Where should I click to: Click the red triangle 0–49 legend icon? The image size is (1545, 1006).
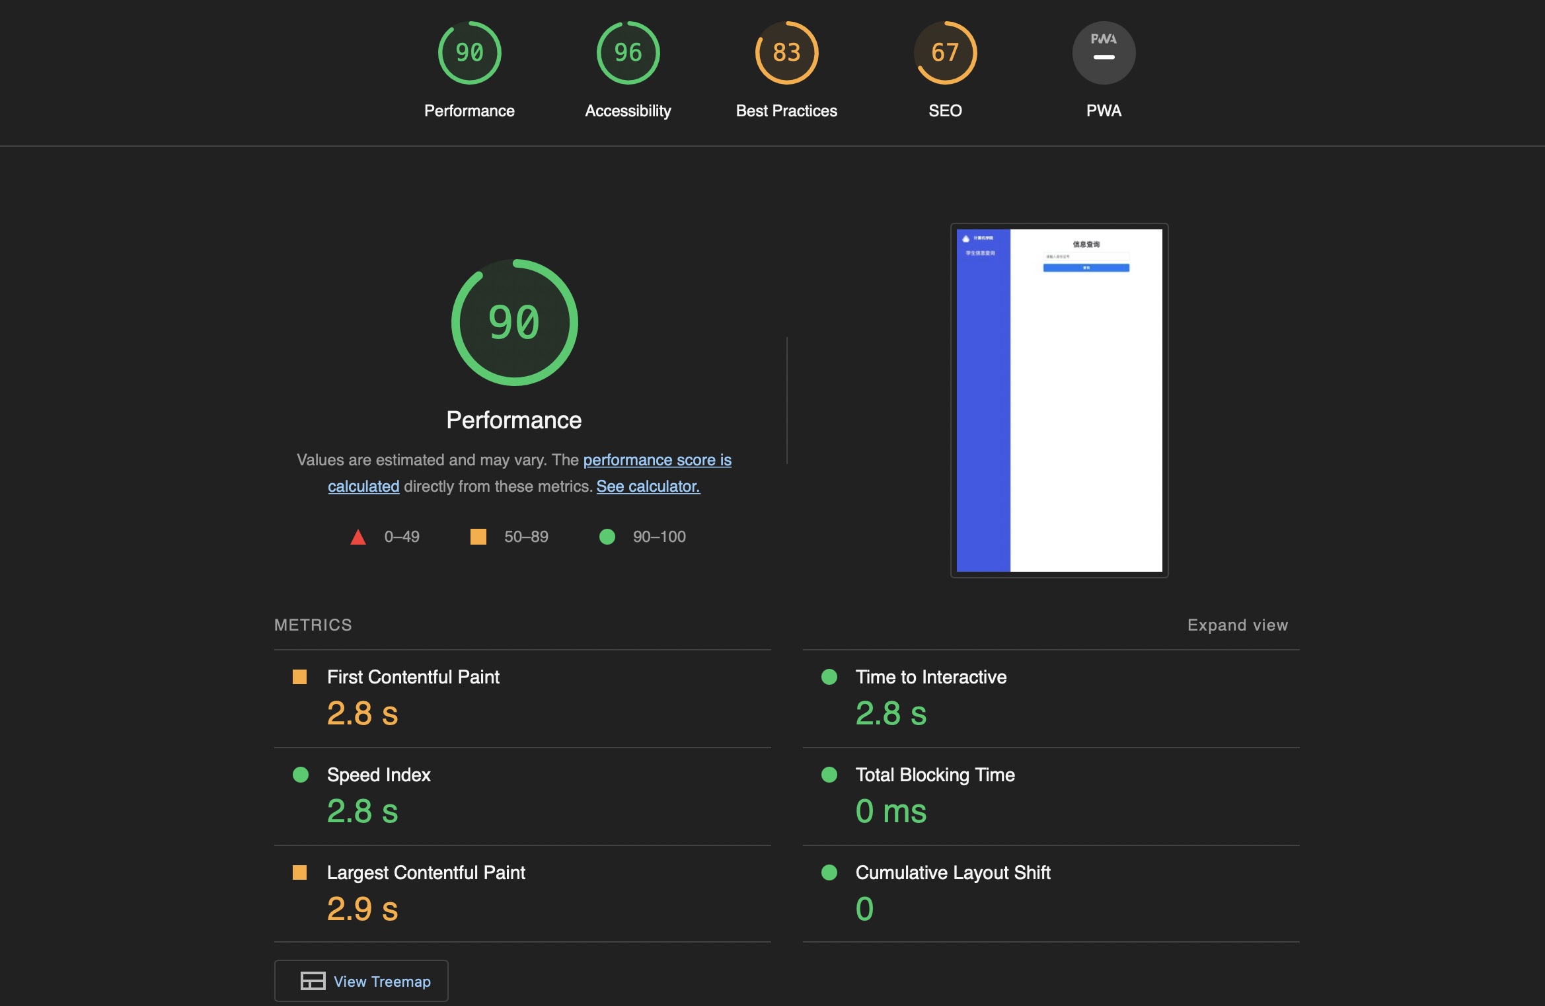[358, 537]
